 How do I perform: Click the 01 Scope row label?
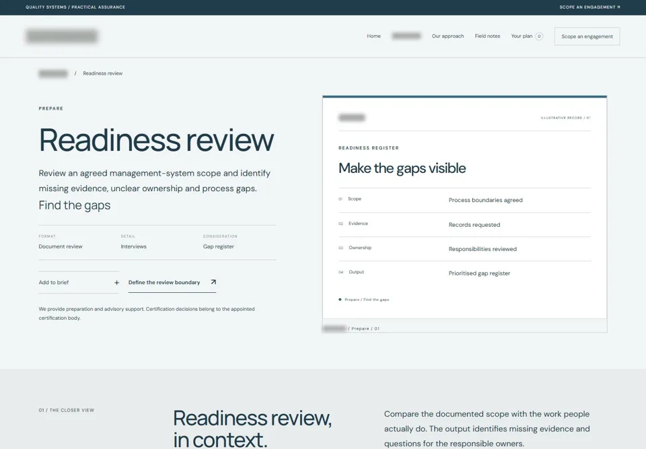point(350,199)
